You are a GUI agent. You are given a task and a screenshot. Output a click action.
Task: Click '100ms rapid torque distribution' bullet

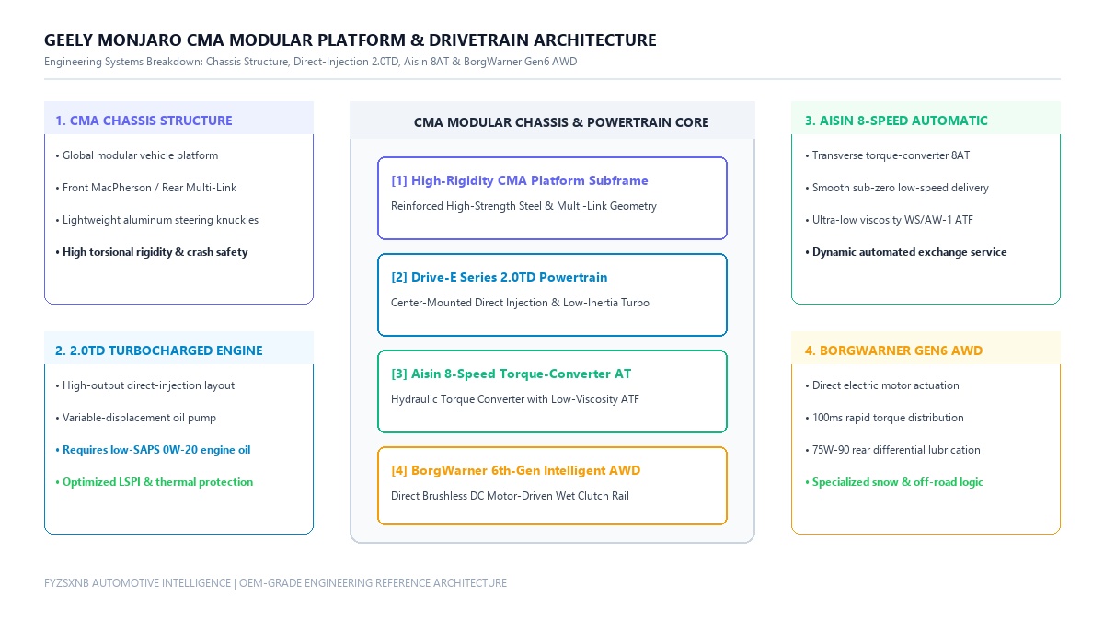pyautogui.click(x=884, y=418)
